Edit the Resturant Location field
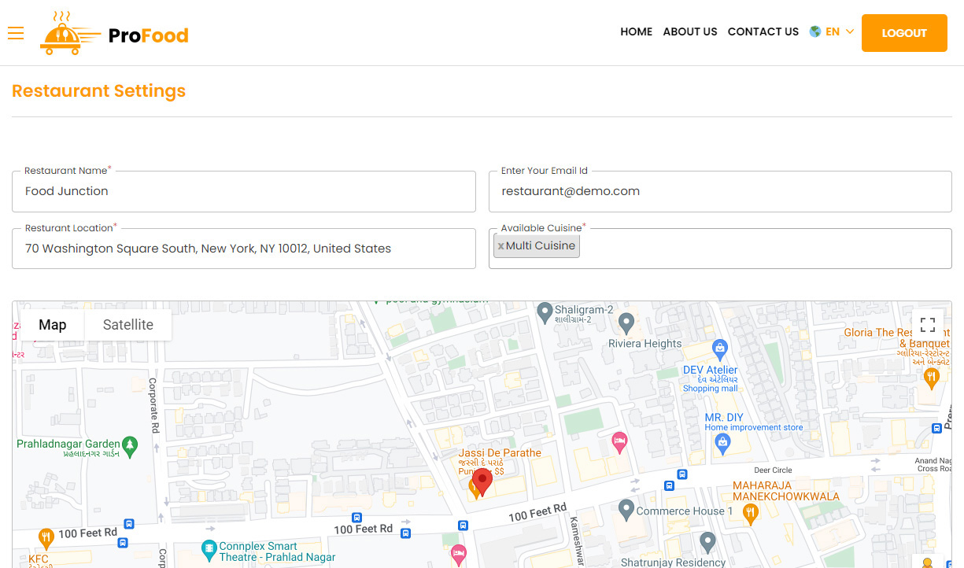The image size is (964, 568). pyautogui.click(x=244, y=249)
